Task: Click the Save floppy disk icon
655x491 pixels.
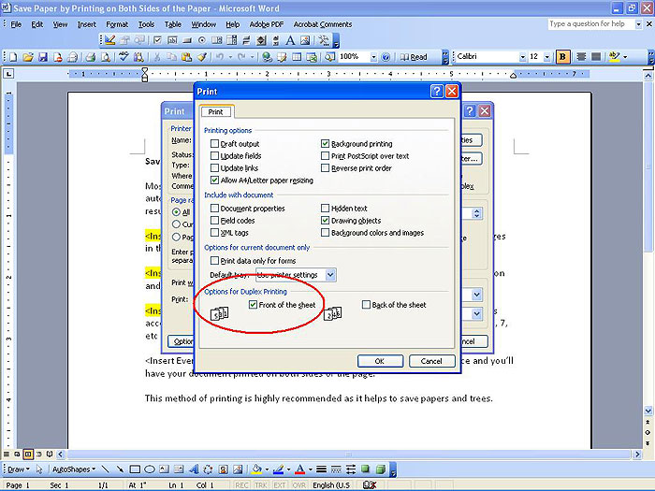Action: (43, 57)
